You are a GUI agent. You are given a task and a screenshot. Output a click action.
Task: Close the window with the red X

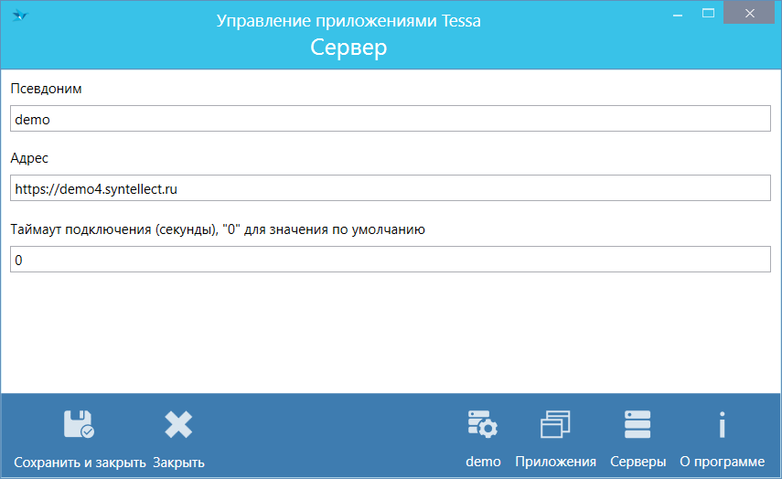tap(751, 13)
